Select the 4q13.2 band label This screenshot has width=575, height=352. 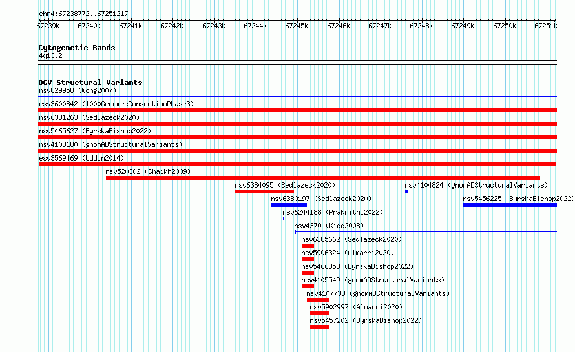click(x=50, y=55)
